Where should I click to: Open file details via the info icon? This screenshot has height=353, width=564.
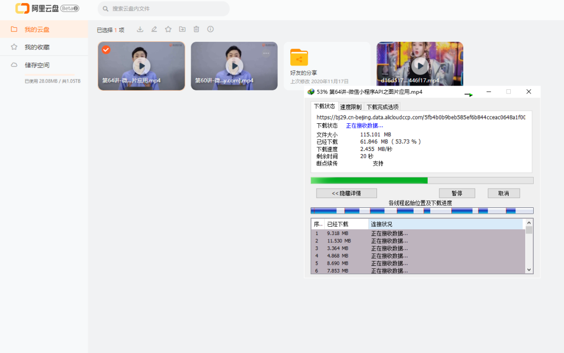click(210, 30)
